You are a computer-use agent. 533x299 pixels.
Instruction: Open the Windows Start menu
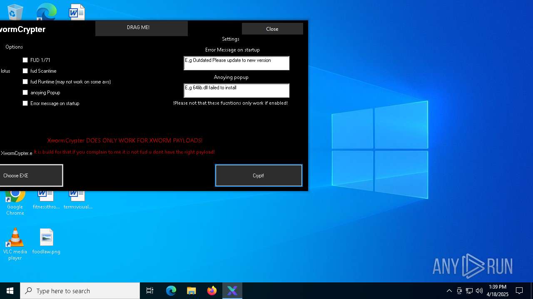click(x=10, y=291)
